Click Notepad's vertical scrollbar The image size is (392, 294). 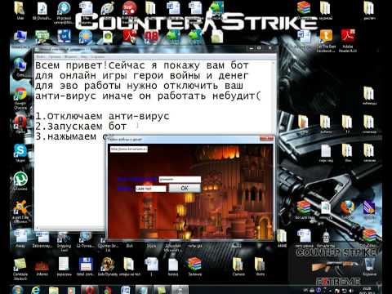coord(274,98)
